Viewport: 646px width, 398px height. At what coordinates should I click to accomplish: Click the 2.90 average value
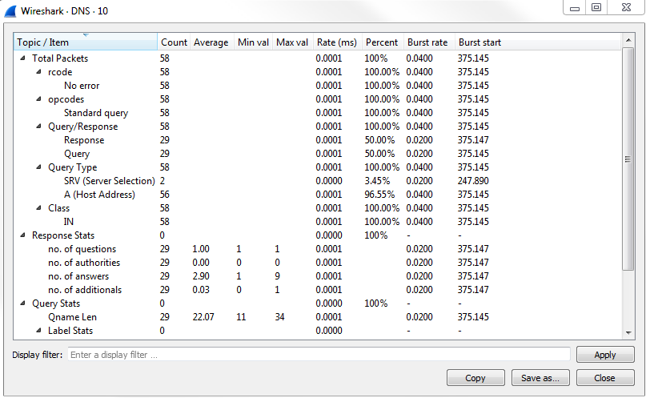coord(201,275)
